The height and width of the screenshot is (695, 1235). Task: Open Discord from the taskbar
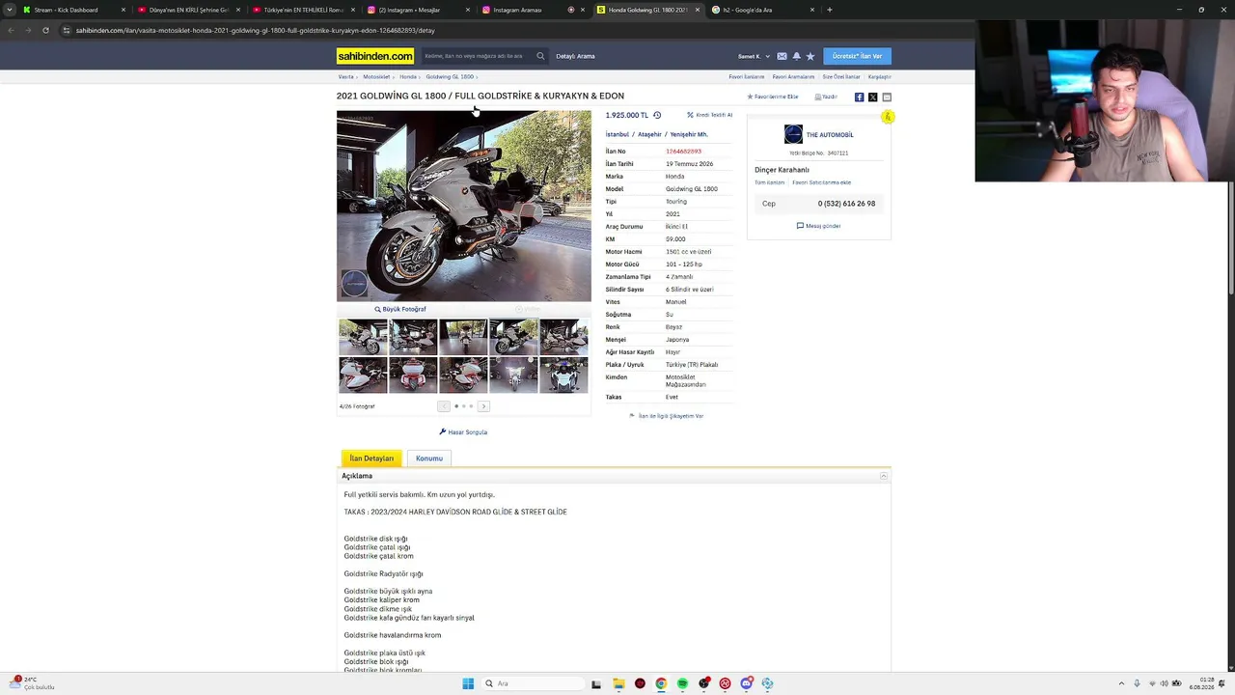click(746, 683)
